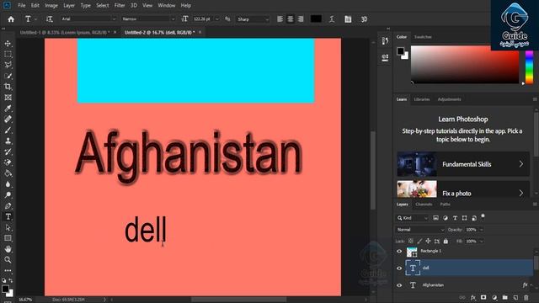Open the font size dropdown
Screen dimensions: 539x303
point(217,19)
